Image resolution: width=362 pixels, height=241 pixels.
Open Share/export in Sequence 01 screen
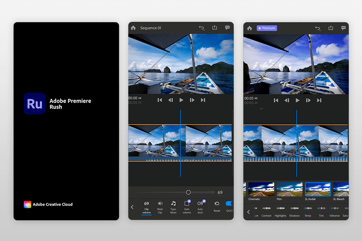pyautogui.click(x=215, y=27)
